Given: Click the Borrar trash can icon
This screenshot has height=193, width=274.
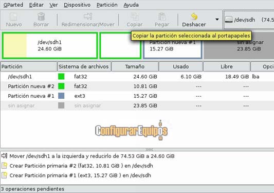Looking at the screenshot, I should 41,16.
